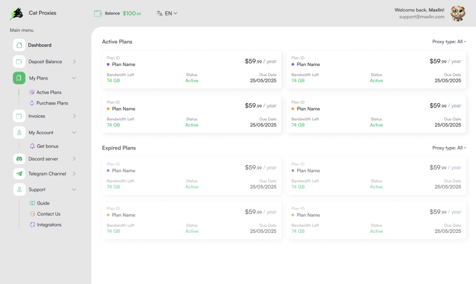Viewport: 476px width, 284px height.
Task: Click the Purchase Plans submenu icon
Action: (32, 103)
